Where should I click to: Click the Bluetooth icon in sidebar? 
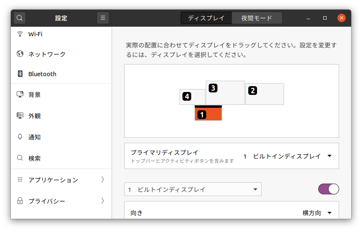point(20,74)
